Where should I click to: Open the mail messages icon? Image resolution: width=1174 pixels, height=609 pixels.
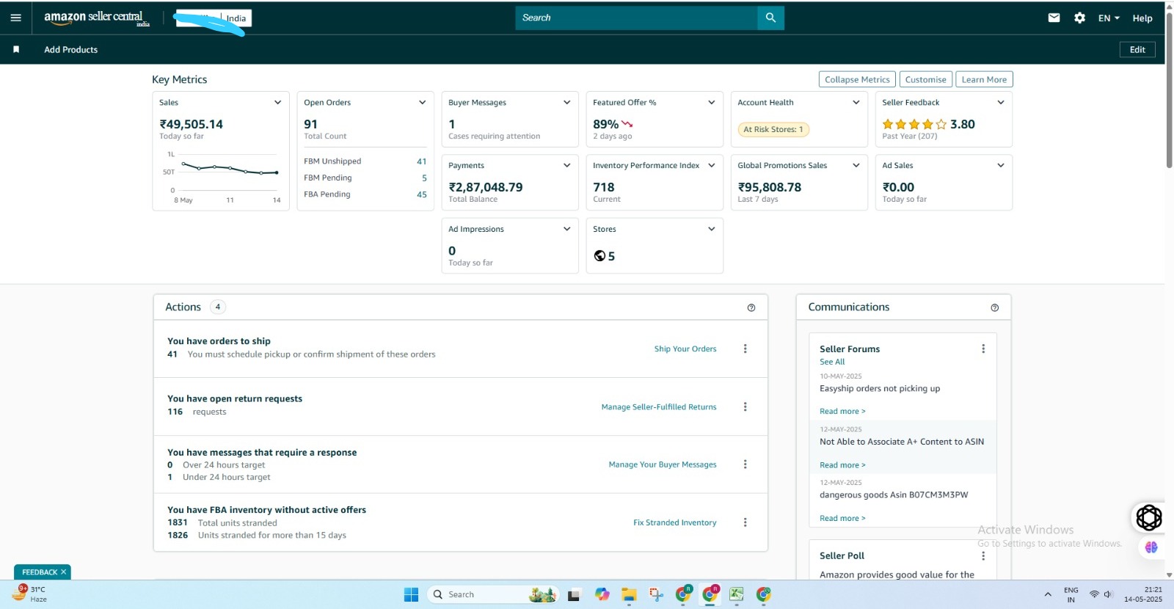pos(1054,18)
